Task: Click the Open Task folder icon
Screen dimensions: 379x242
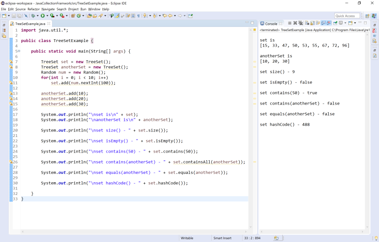Action: coord(95,16)
